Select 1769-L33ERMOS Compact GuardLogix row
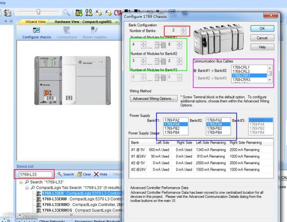The height and width of the screenshot is (222, 287). point(82,210)
